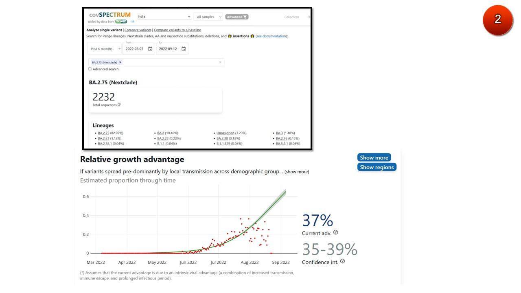Open the 'from' date calendar picker
The height and width of the screenshot is (293, 521).
click(150, 49)
